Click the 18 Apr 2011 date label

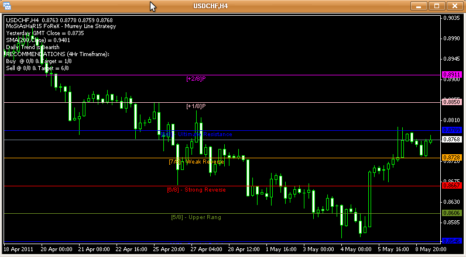tap(19, 248)
